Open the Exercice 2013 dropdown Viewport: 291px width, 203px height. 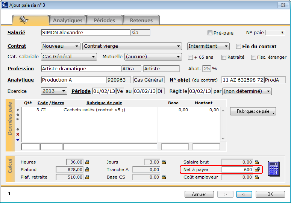coord(54,91)
